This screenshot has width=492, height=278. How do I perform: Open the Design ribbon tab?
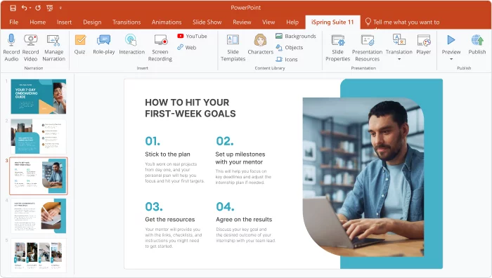coord(92,22)
